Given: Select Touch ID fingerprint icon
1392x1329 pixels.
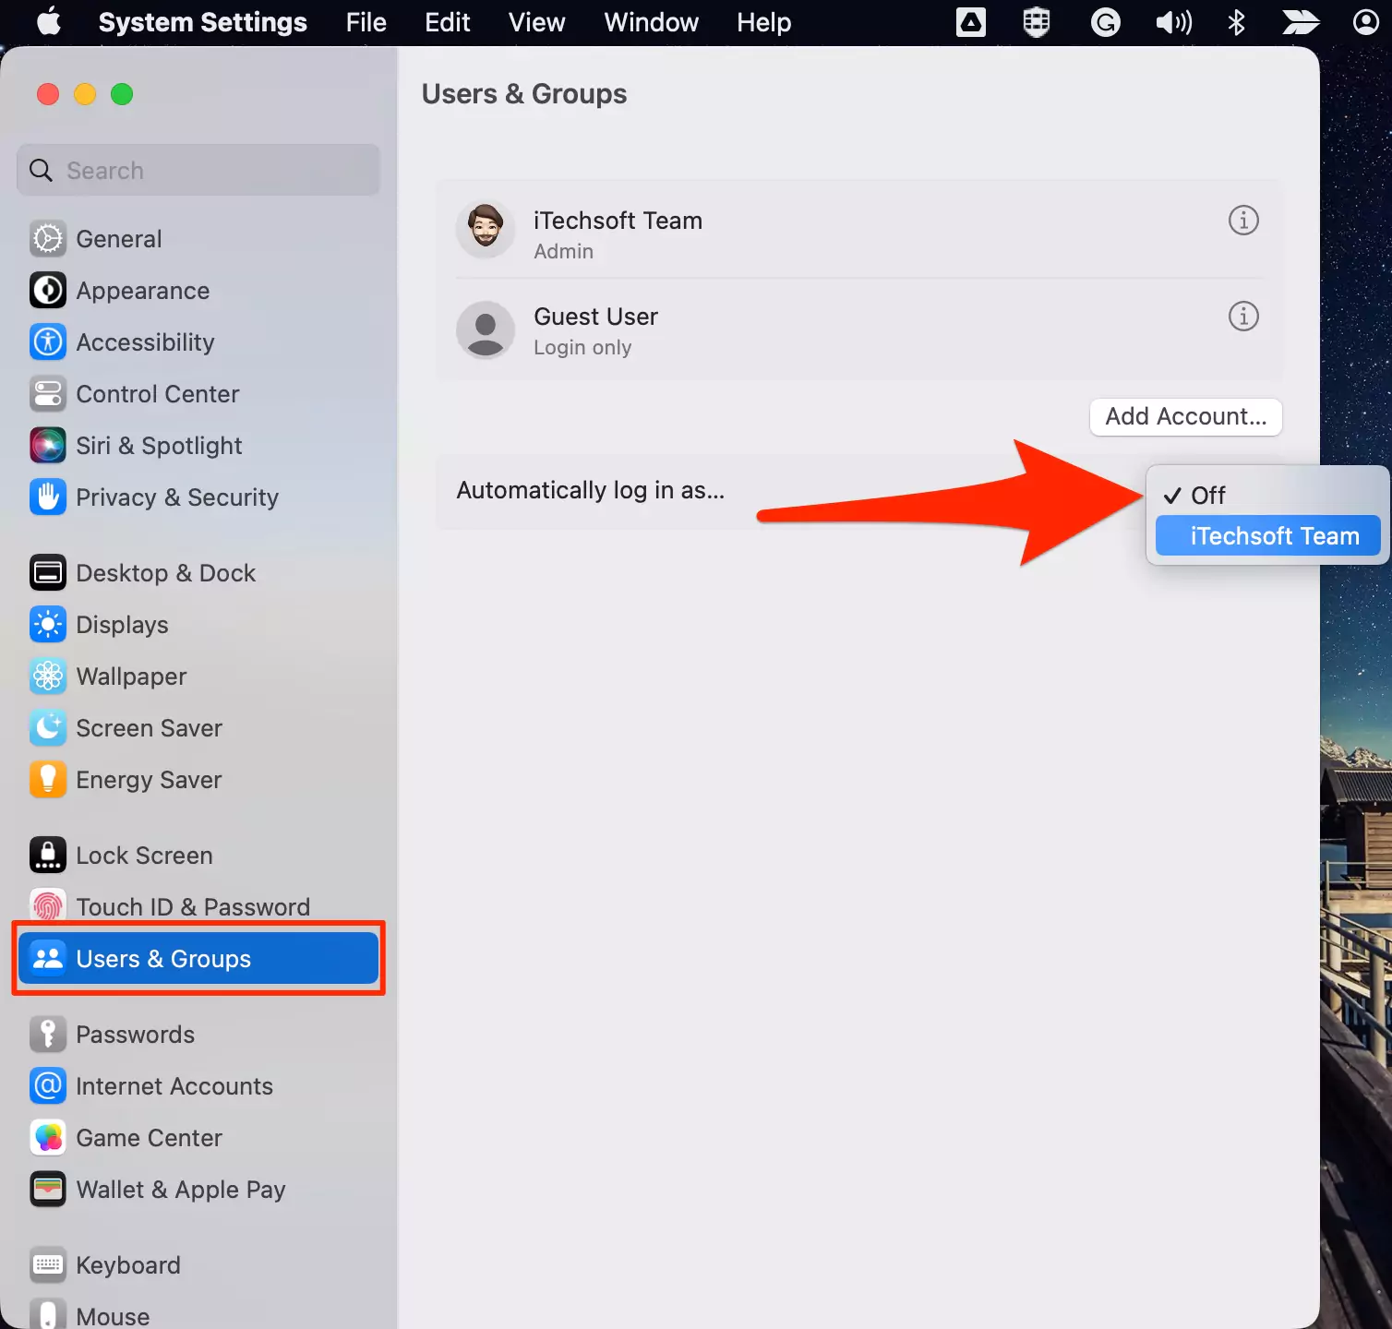Looking at the screenshot, I should [x=48, y=904].
